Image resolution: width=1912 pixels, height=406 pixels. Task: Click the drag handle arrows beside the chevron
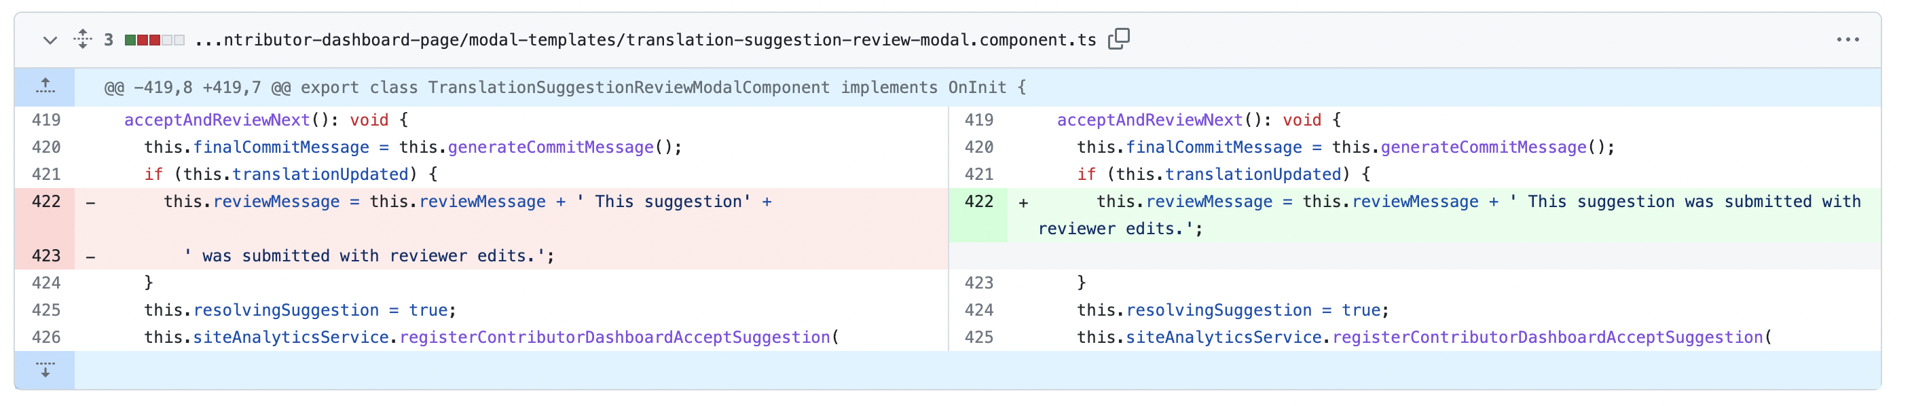81,39
